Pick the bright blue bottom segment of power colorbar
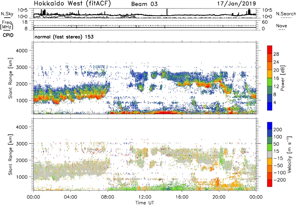 270,106
